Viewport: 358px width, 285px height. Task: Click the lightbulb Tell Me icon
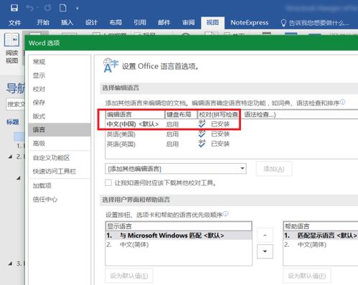(283, 23)
